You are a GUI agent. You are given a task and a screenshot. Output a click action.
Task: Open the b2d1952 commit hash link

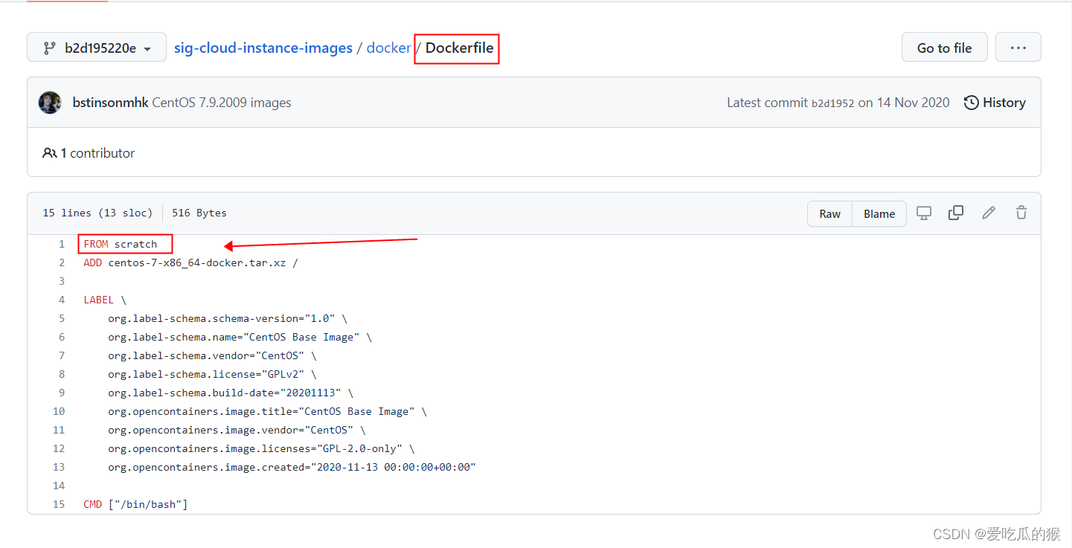click(832, 103)
